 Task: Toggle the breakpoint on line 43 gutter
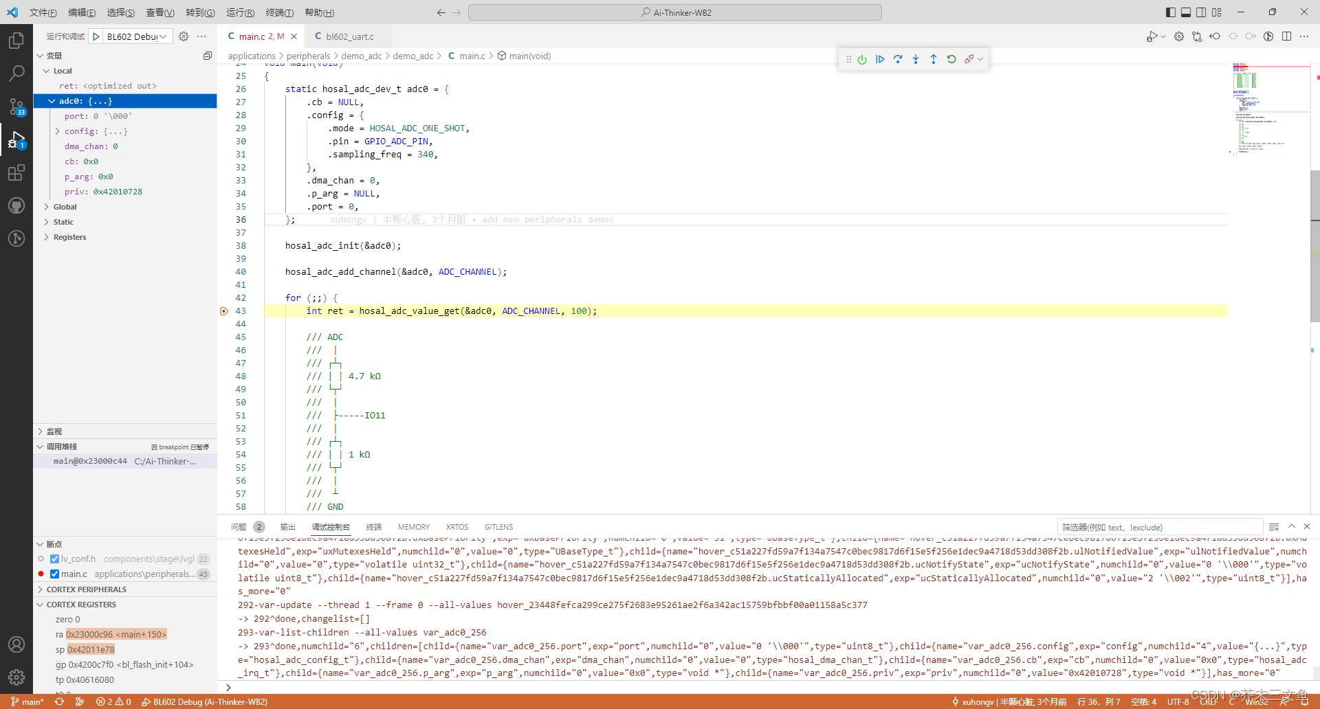223,311
